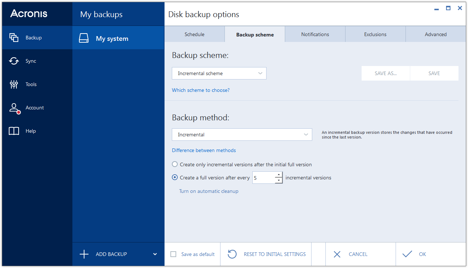The image size is (468, 268).
Task: Switch to the Exclusions tab
Action: coord(375,34)
